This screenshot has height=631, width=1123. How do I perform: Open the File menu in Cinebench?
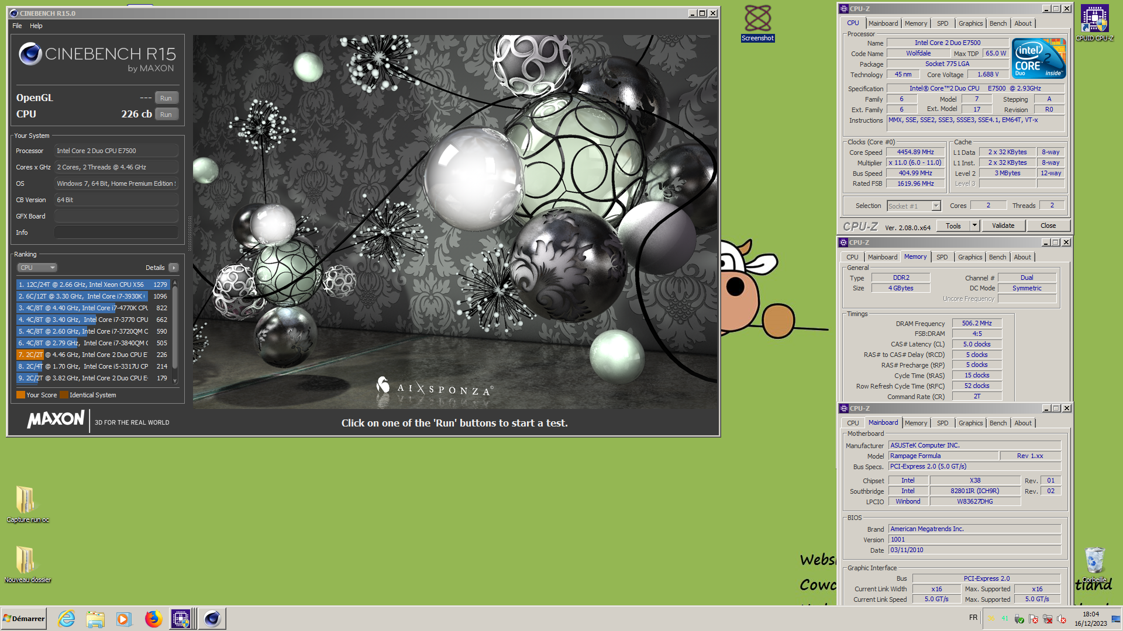point(17,26)
